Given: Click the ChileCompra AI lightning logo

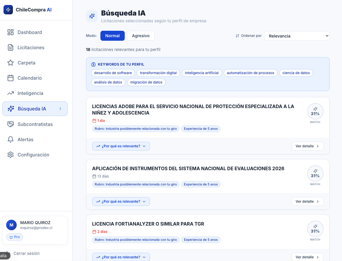Looking at the screenshot, I should pos(8,10).
